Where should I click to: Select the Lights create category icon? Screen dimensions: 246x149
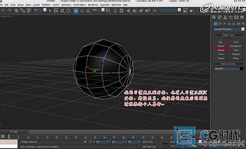(225, 24)
